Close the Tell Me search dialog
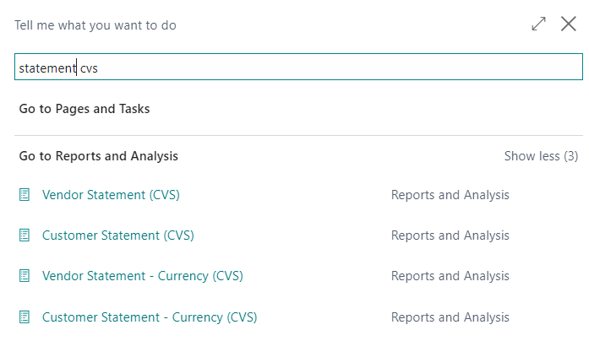This screenshot has width=589, height=341. [568, 24]
